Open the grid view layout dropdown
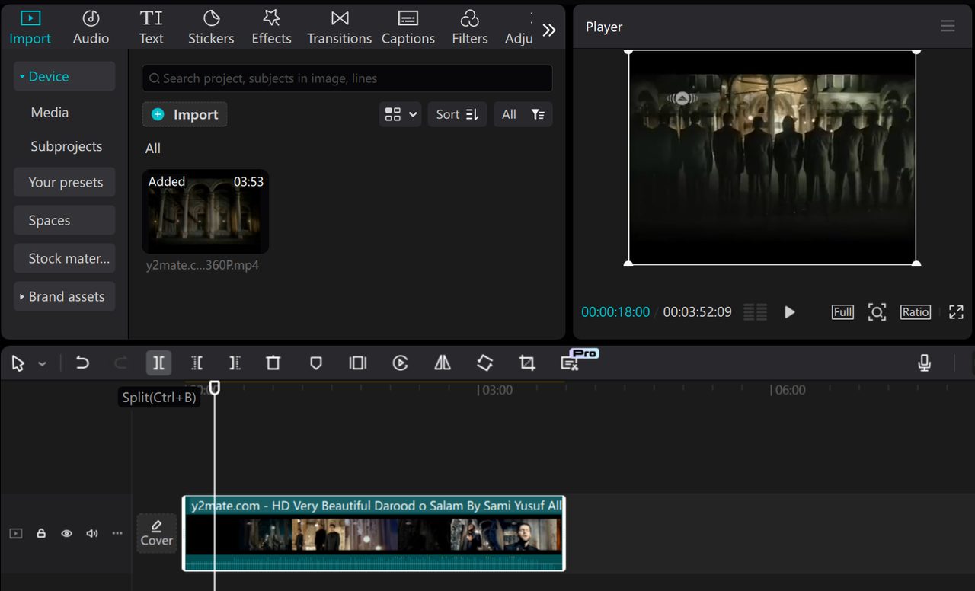Screen dimensions: 975x591 point(400,114)
